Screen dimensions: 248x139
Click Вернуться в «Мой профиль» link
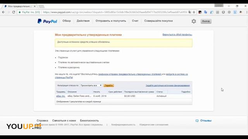[177, 35]
